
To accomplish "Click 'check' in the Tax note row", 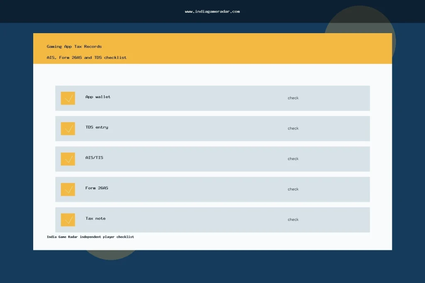I will (293, 220).
